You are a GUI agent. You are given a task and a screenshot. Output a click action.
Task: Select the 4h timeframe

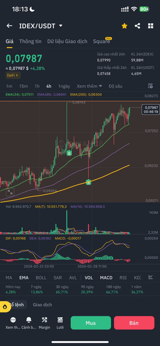tap(49, 86)
